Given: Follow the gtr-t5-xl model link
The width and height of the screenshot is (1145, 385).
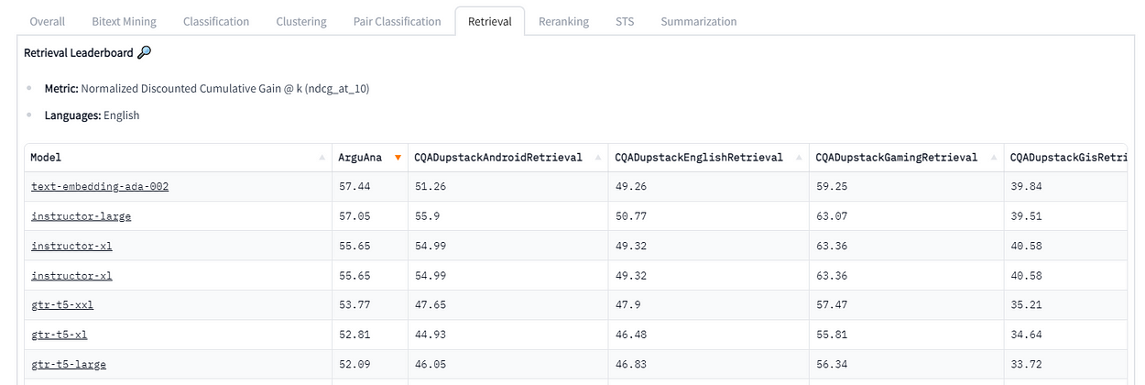Looking at the screenshot, I should pos(59,335).
